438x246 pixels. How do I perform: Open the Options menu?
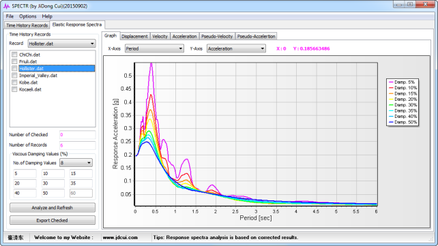click(28, 16)
